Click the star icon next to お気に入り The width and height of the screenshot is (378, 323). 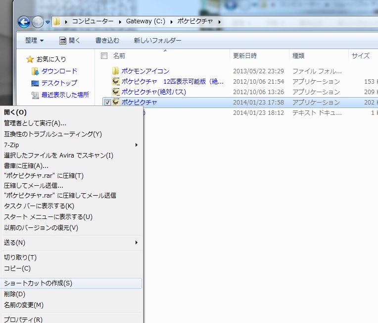(x=30, y=59)
